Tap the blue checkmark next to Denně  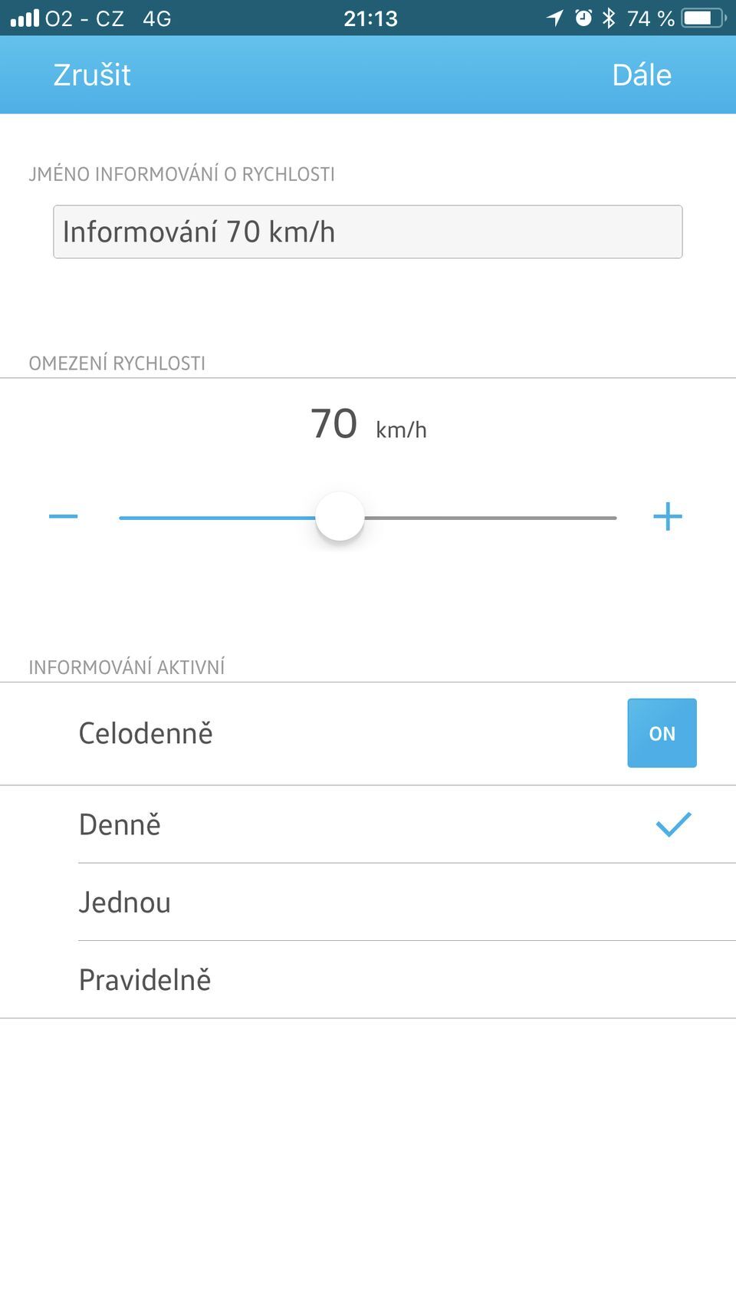click(x=673, y=824)
